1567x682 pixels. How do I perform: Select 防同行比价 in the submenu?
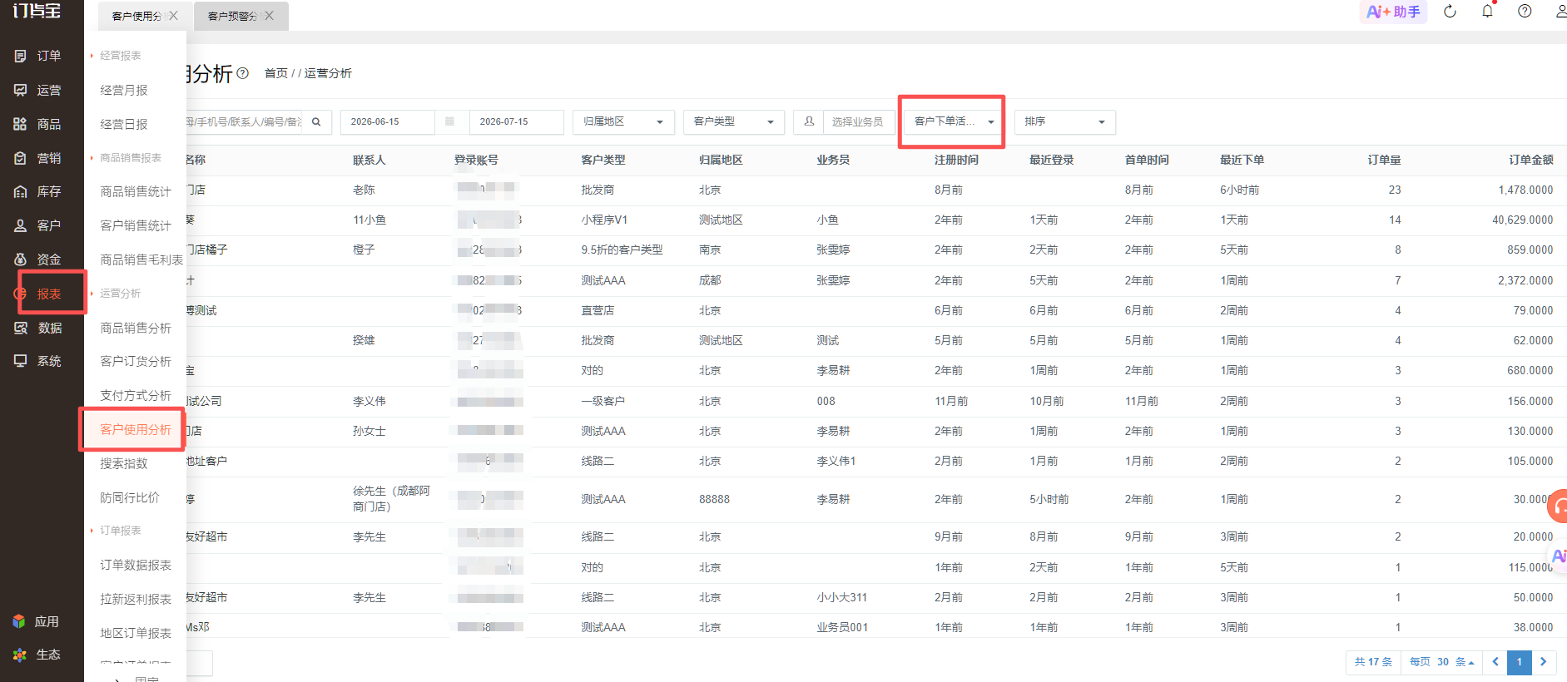click(130, 497)
